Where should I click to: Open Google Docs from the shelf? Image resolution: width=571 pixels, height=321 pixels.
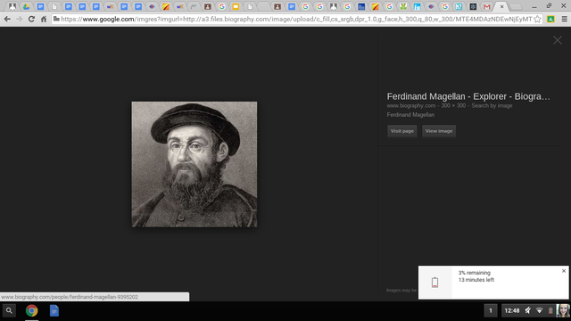[54, 311]
